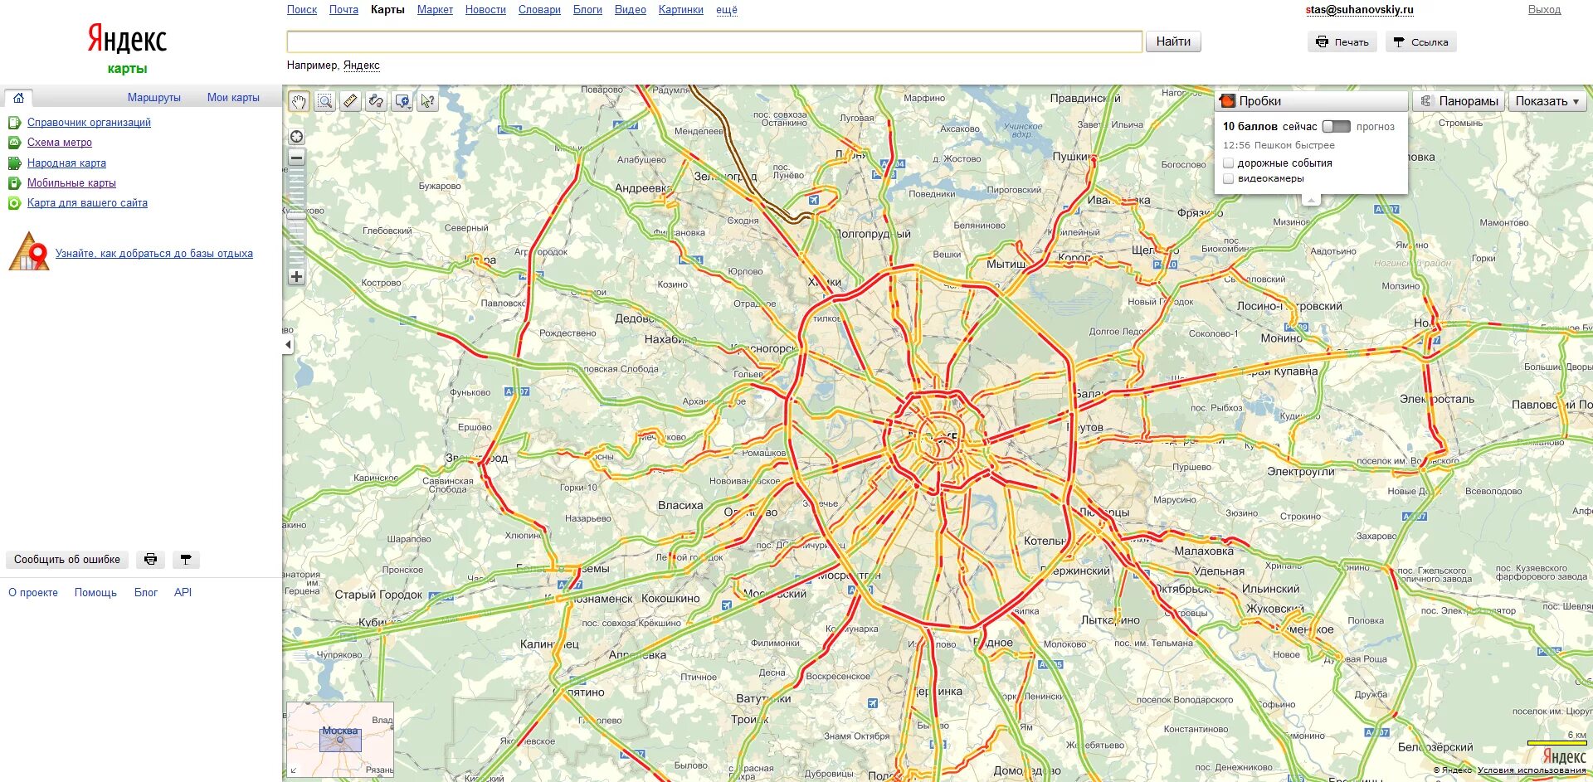The width and height of the screenshot is (1593, 782).
Task: Open Поиск in top navigation
Action: (x=302, y=10)
